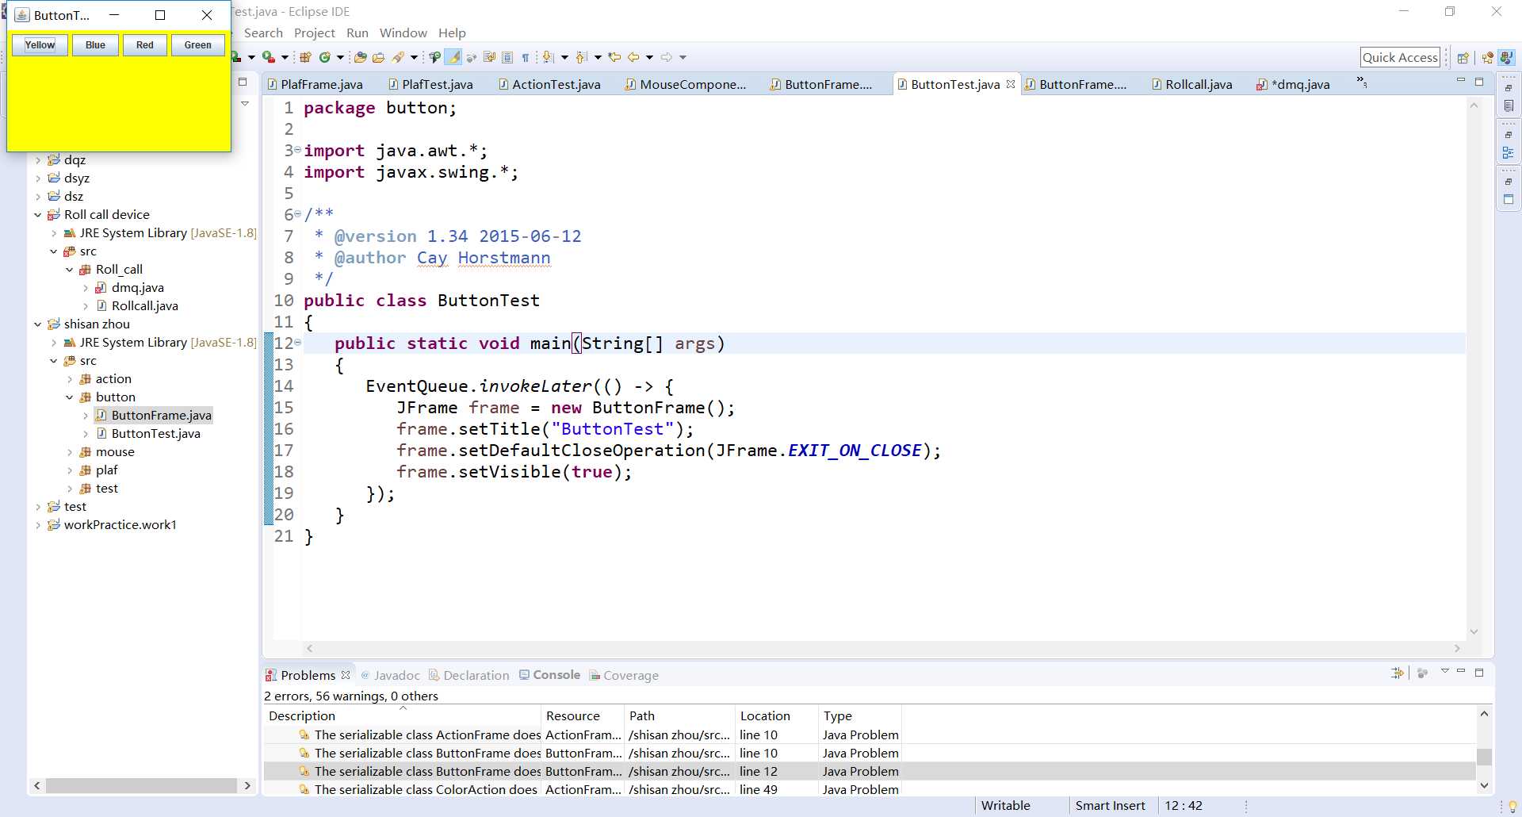Sort problems by Description column header
Screen dimensions: 1522x817
coord(402,715)
